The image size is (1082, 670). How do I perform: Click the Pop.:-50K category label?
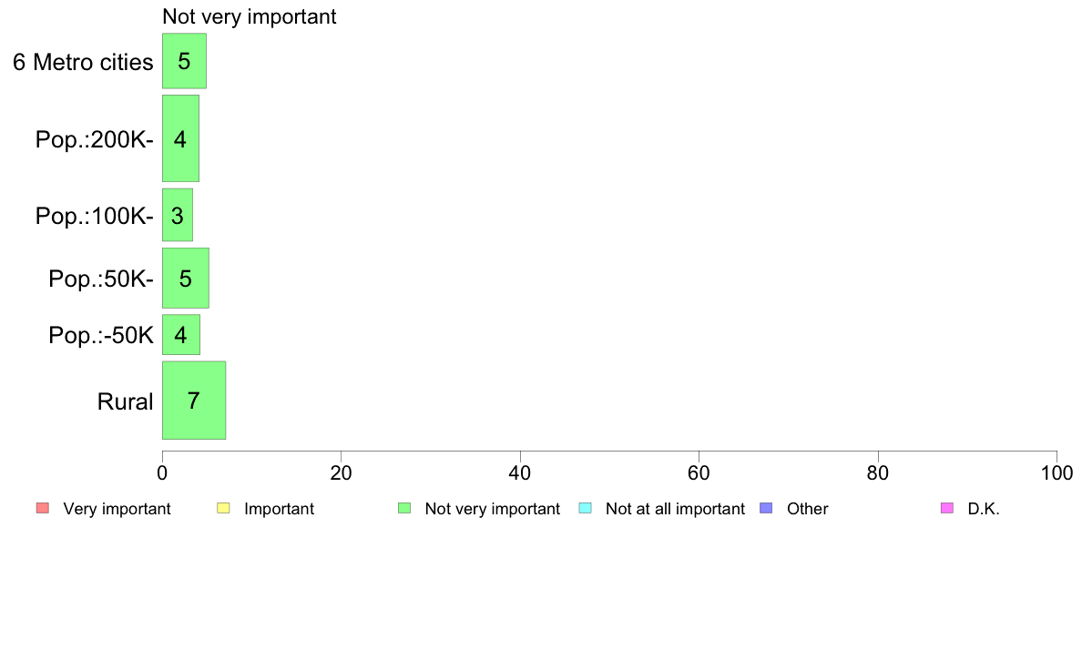point(101,335)
